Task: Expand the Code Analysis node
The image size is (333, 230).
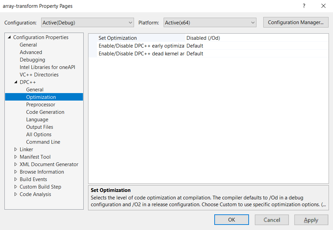Action: click(x=16, y=194)
